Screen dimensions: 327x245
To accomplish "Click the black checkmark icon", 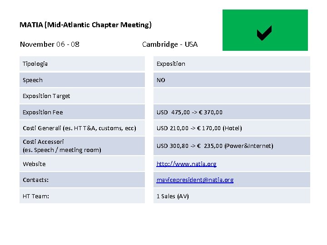I will click(x=264, y=33).
